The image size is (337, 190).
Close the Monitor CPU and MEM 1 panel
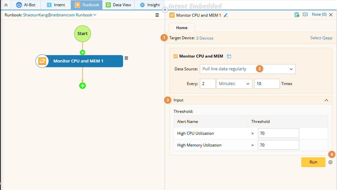331,15
